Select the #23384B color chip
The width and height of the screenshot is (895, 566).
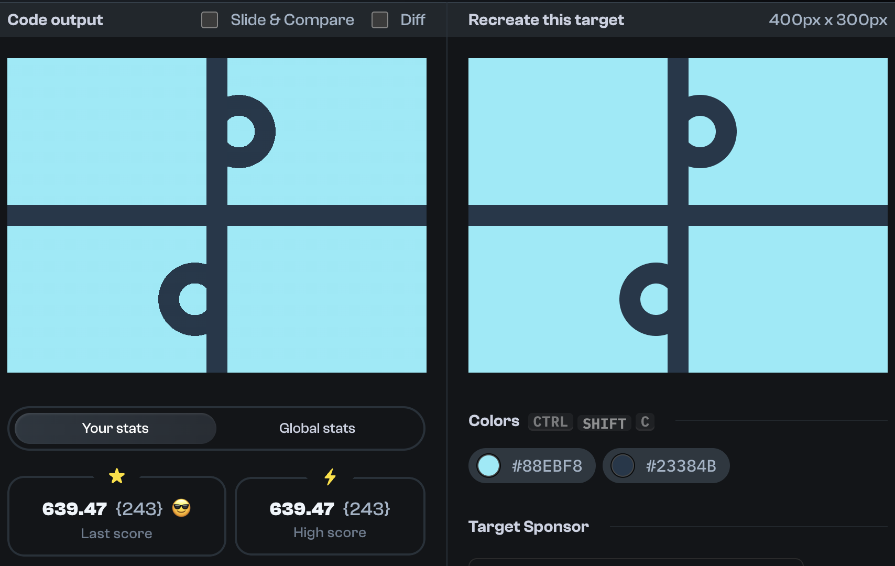[x=666, y=465]
